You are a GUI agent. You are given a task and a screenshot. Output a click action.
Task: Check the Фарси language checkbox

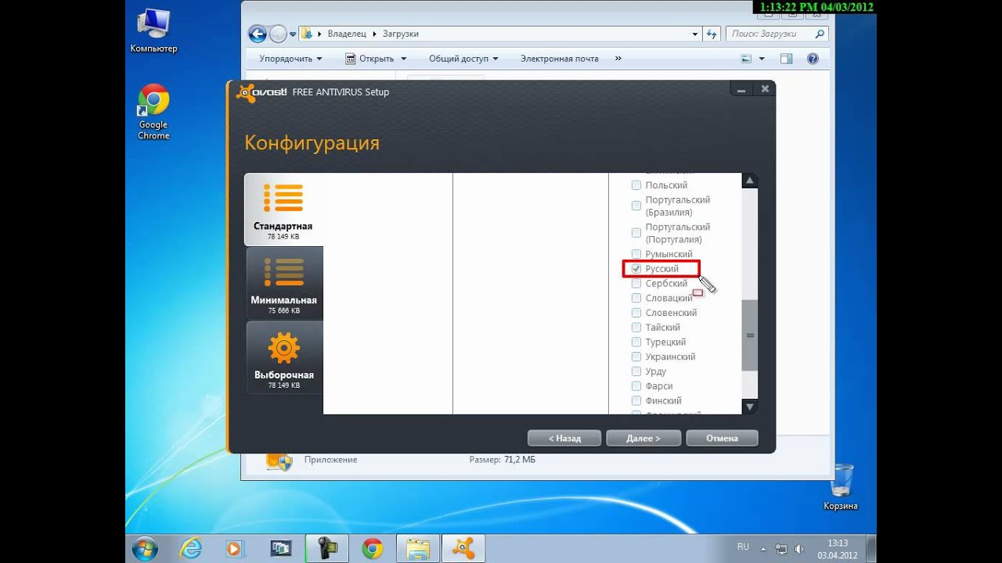click(x=636, y=386)
